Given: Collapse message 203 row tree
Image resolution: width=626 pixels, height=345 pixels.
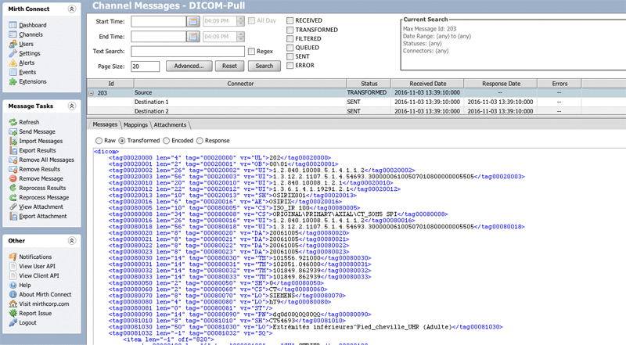Looking at the screenshot, I should pos(91,93).
